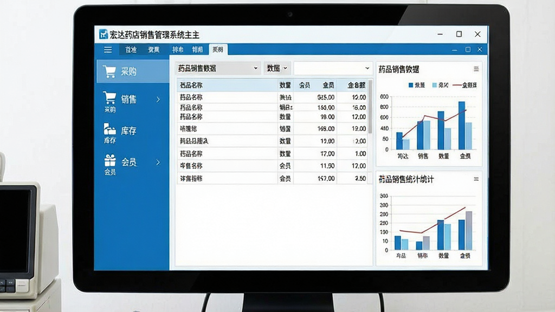Click the cart icon in the highlighted 采购 row

[x=109, y=71]
